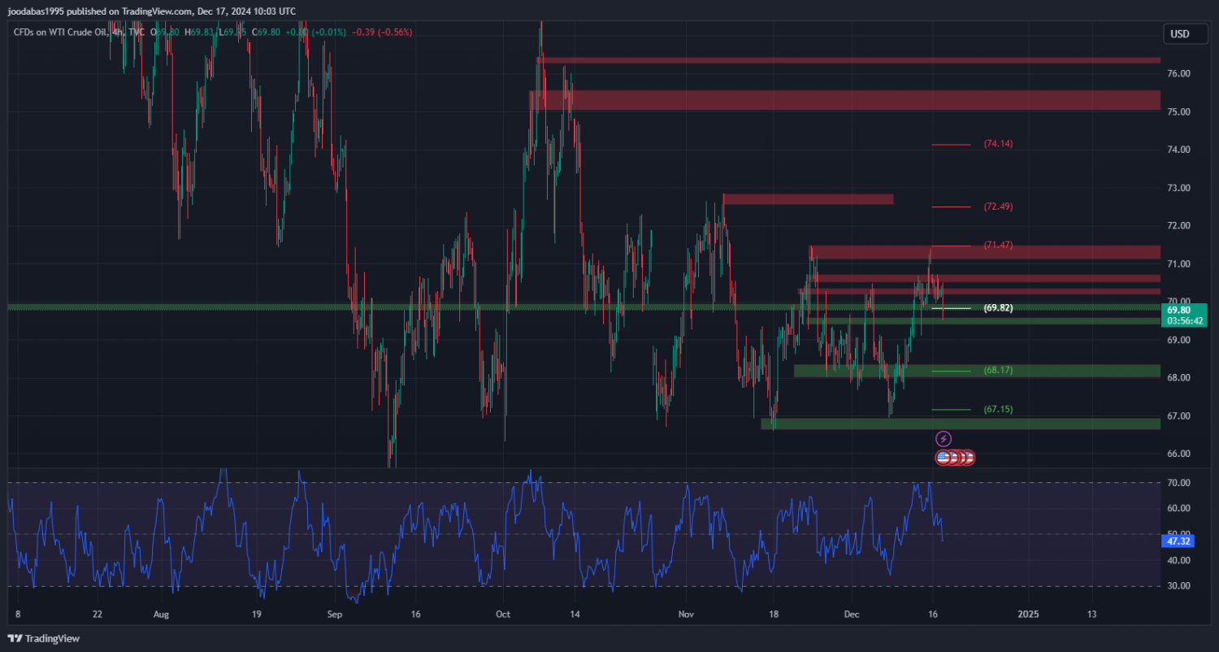Click the TradingView logo at bottom left
Image resolution: width=1219 pixels, height=652 pixels.
pos(44,638)
